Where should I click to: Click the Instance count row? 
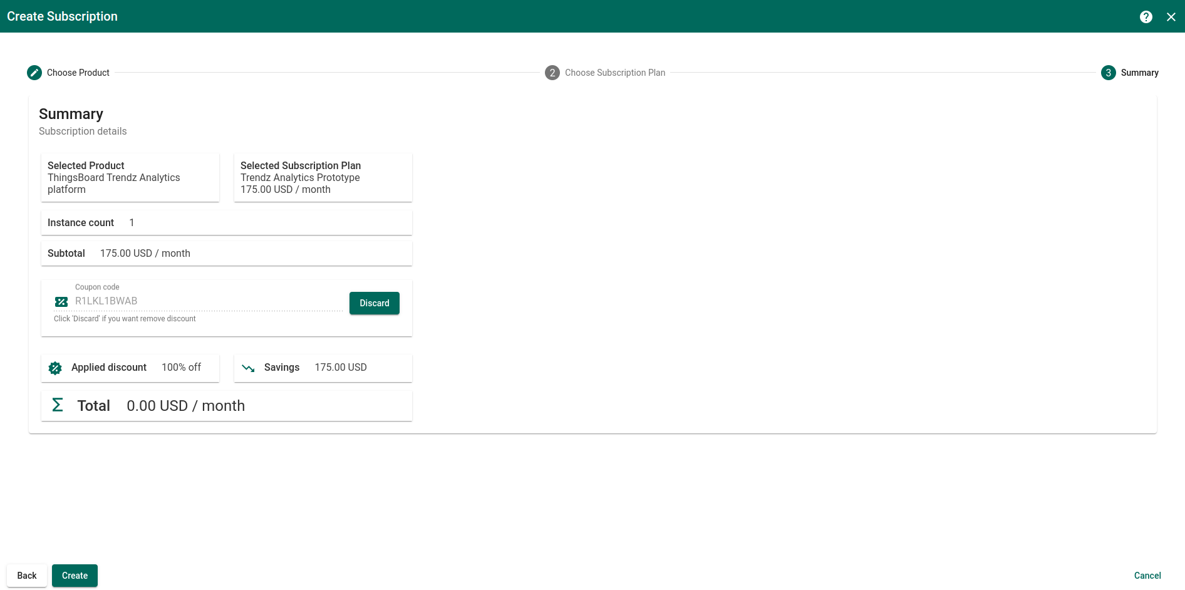[x=226, y=223]
